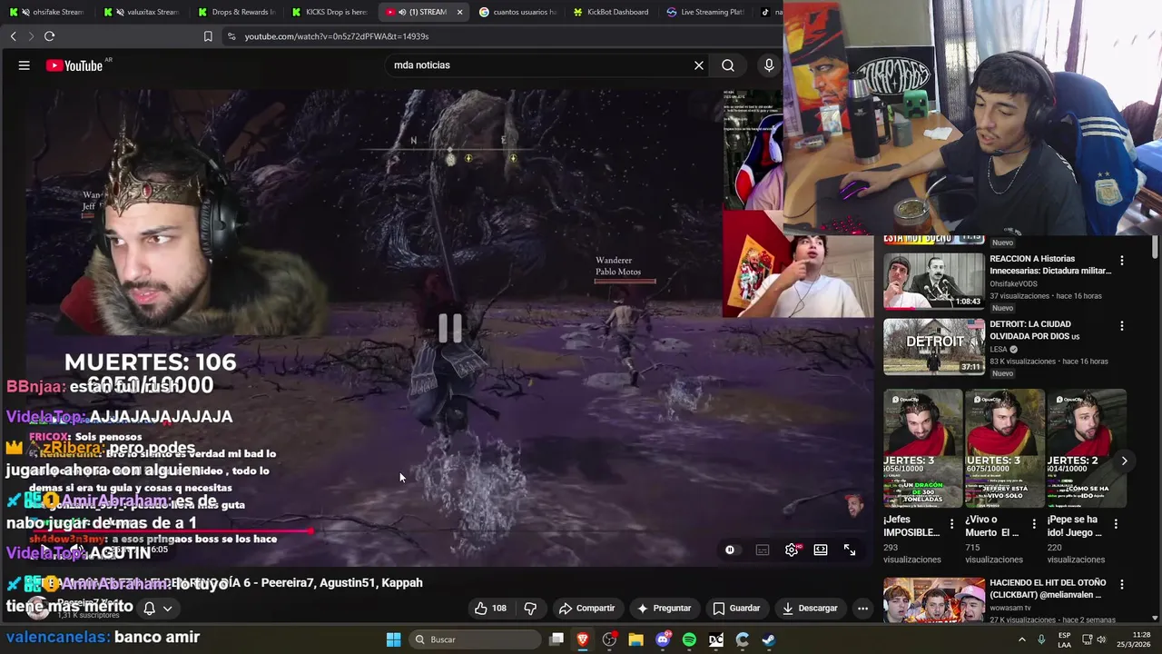Open the '¿Vivo o Muerto' short
This screenshot has height=654, width=1162.
(x=1004, y=449)
